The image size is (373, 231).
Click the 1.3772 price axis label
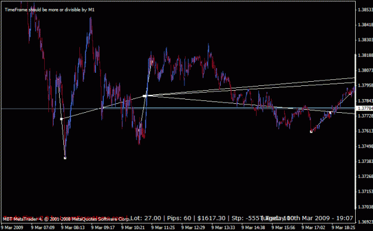point(365,116)
